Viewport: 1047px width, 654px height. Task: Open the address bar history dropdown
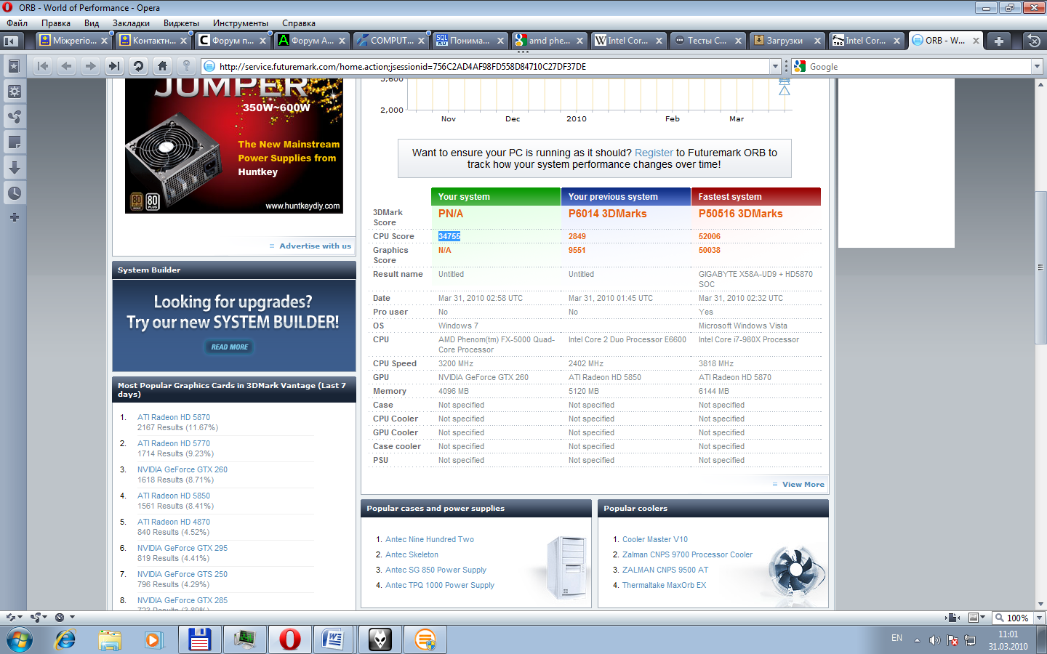pos(775,67)
